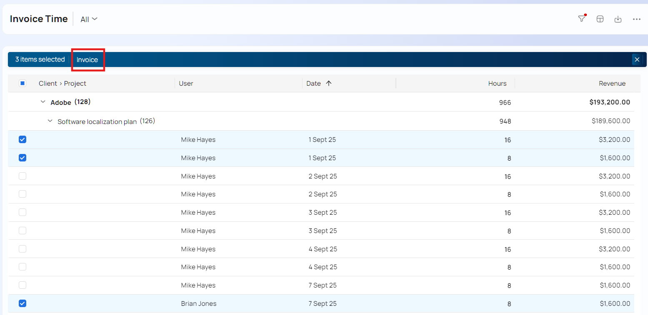Uncheck the Brian Jones 7 Sept row
The width and height of the screenshot is (648, 315).
(23, 303)
